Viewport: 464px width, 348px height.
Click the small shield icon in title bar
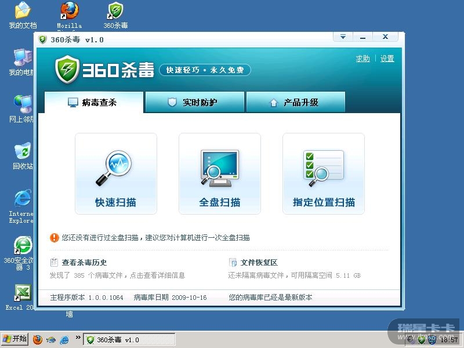(42, 39)
